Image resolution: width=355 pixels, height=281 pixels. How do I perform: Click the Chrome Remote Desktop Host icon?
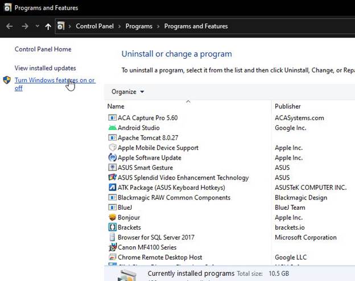click(112, 257)
